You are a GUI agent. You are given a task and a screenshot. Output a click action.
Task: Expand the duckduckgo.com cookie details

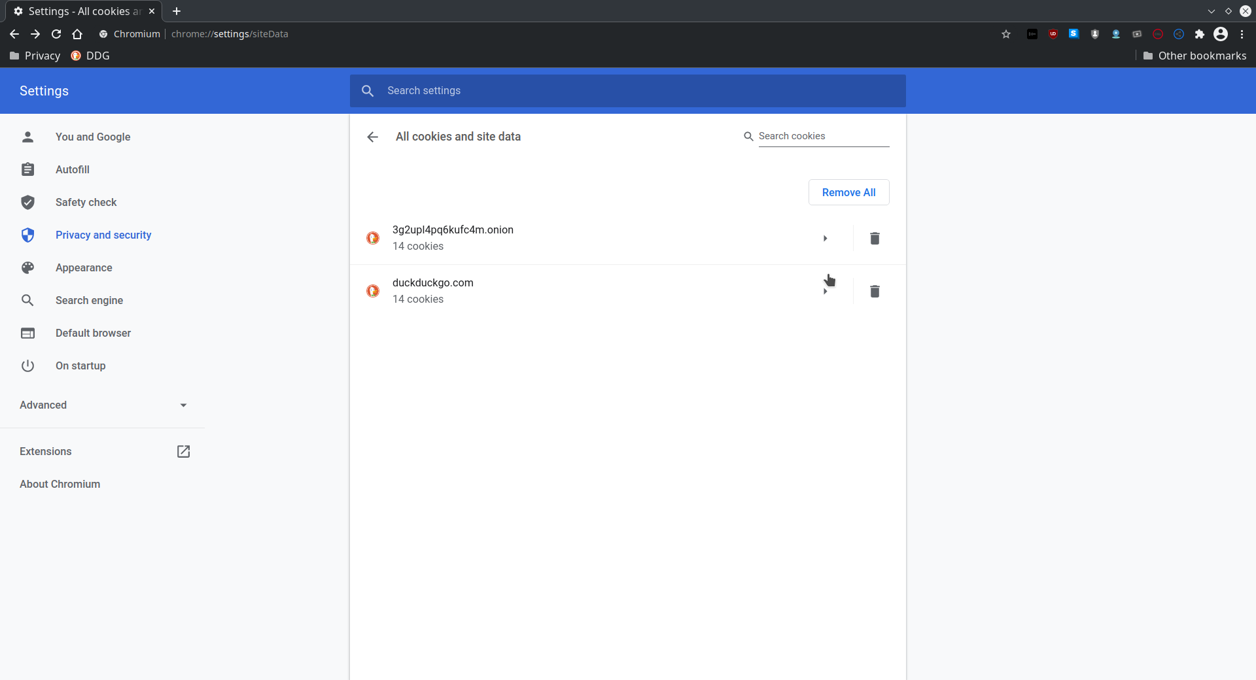pos(826,291)
